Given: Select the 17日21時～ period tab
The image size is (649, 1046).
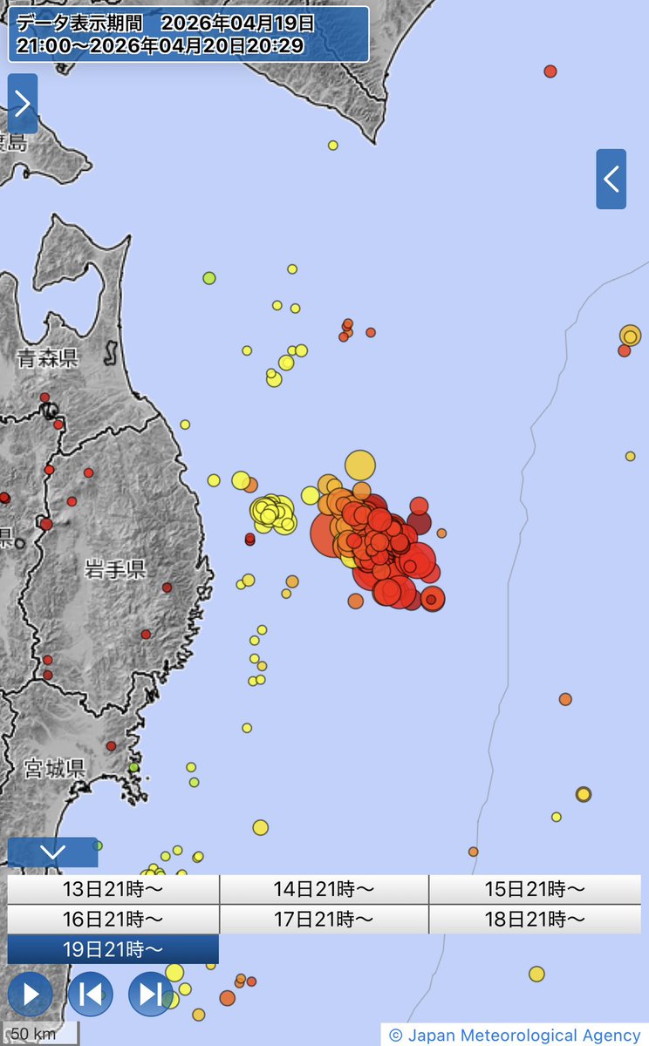Looking at the screenshot, I should tap(324, 920).
